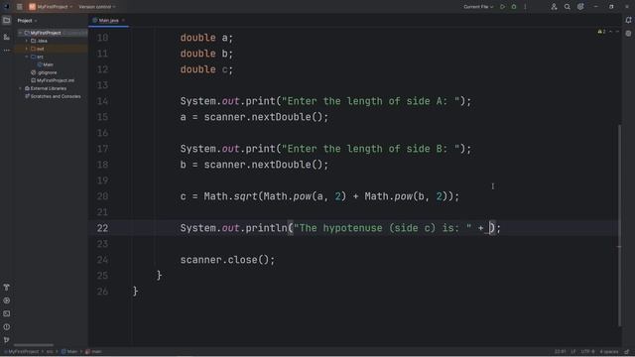Click src breadcrumb in navigation bar
This screenshot has height=357, width=635.
[x=50, y=352]
